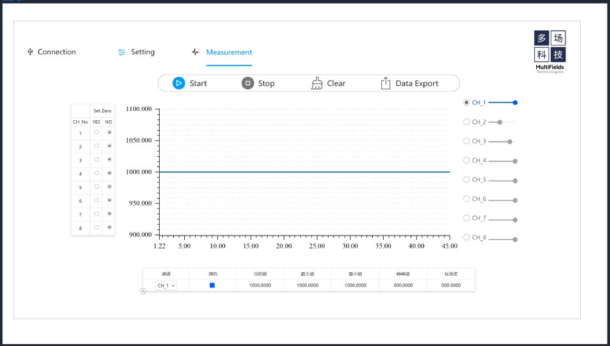Viewport: 610px width, 346px height.
Task: Click the MultiFields Technologies logo
Action: click(x=550, y=52)
